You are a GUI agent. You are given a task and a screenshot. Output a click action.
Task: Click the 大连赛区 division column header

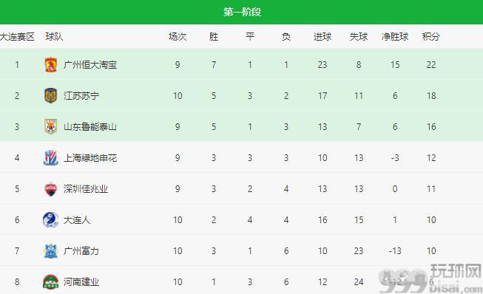click(x=17, y=37)
